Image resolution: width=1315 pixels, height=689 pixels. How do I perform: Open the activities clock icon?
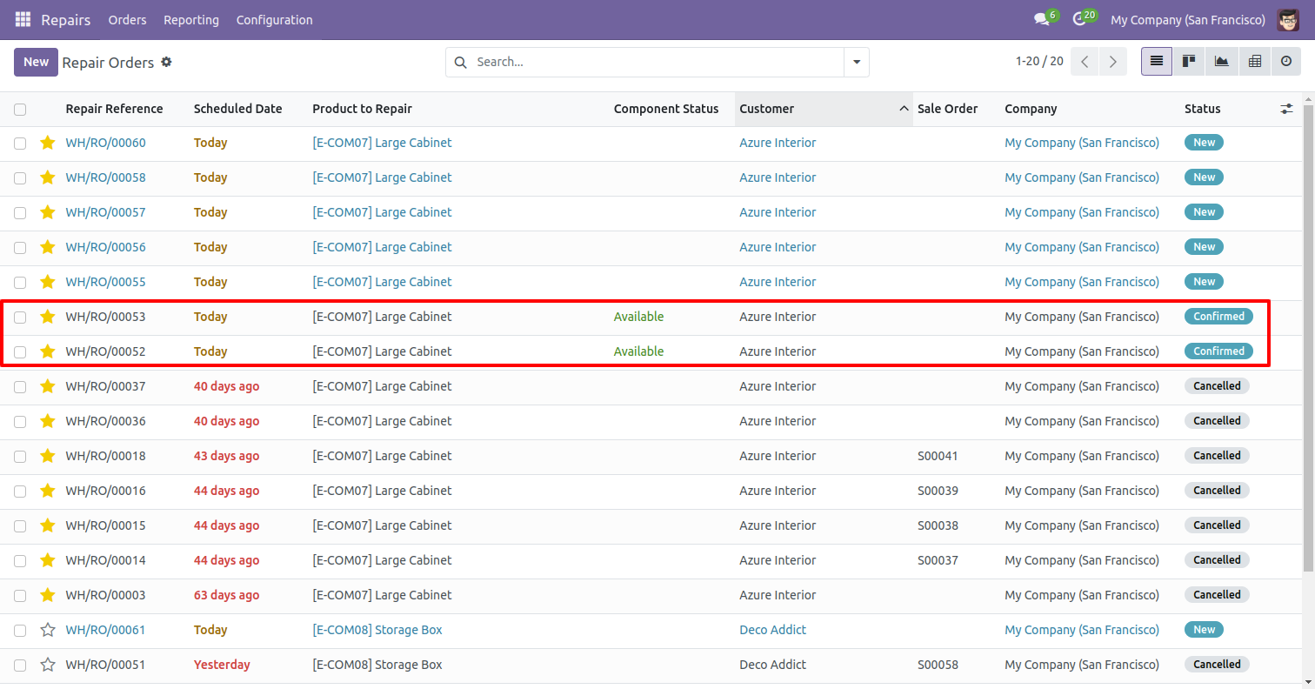pyautogui.click(x=1079, y=19)
